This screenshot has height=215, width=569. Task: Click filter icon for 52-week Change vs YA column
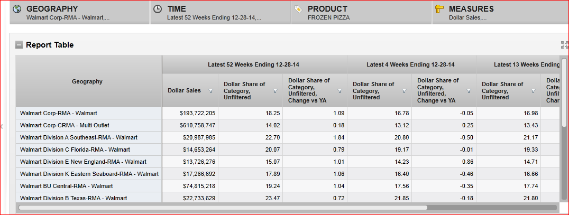tap(339, 91)
